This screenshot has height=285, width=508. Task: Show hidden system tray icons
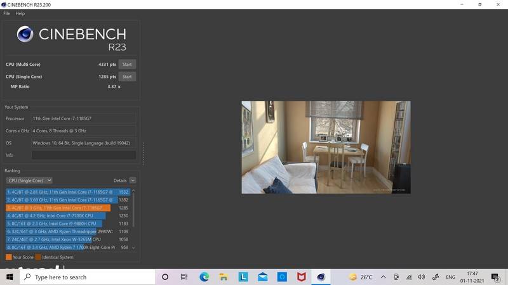[x=383, y=277]
